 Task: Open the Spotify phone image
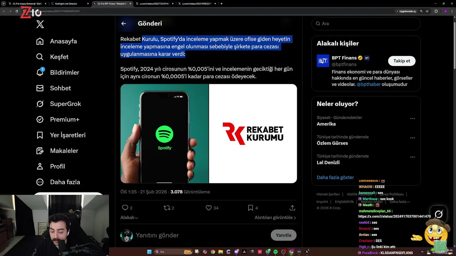(164, 134)
